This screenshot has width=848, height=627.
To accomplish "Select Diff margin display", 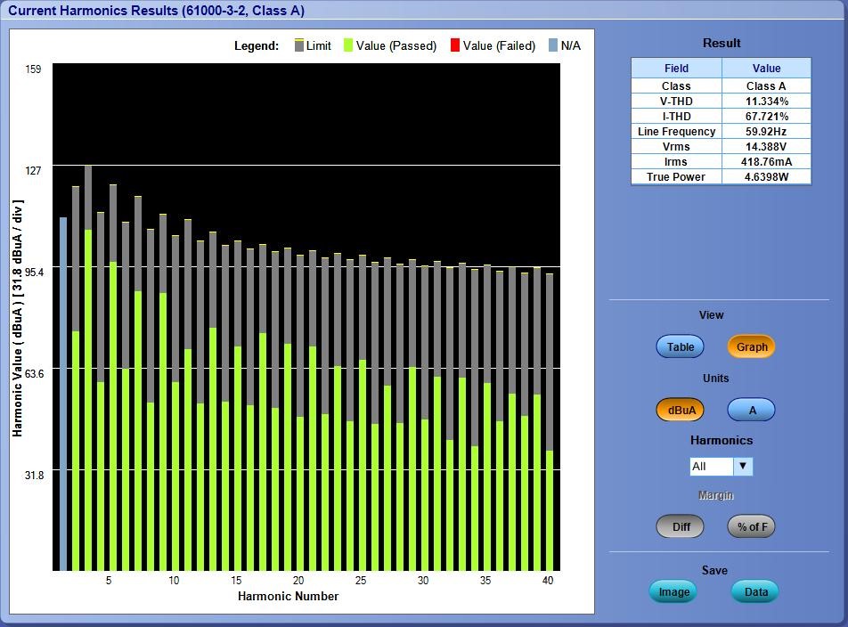I will [680, 526].
